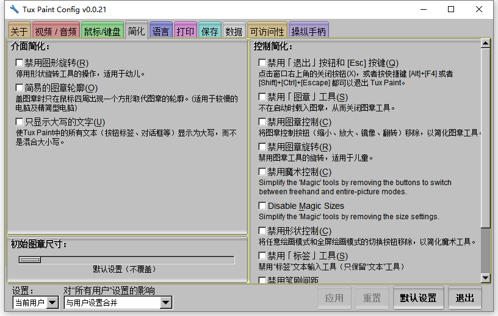Click the 介面简化: heading

click(30, 46)
